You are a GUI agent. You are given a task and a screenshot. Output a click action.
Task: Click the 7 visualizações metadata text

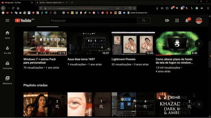(76, 65)
